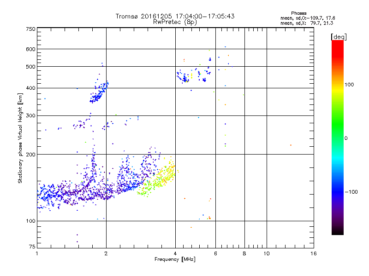This screenshot has height=276, width=369.
Task: Click the isolated orange point near 13 MHz
Action: (x=291, y=145)
